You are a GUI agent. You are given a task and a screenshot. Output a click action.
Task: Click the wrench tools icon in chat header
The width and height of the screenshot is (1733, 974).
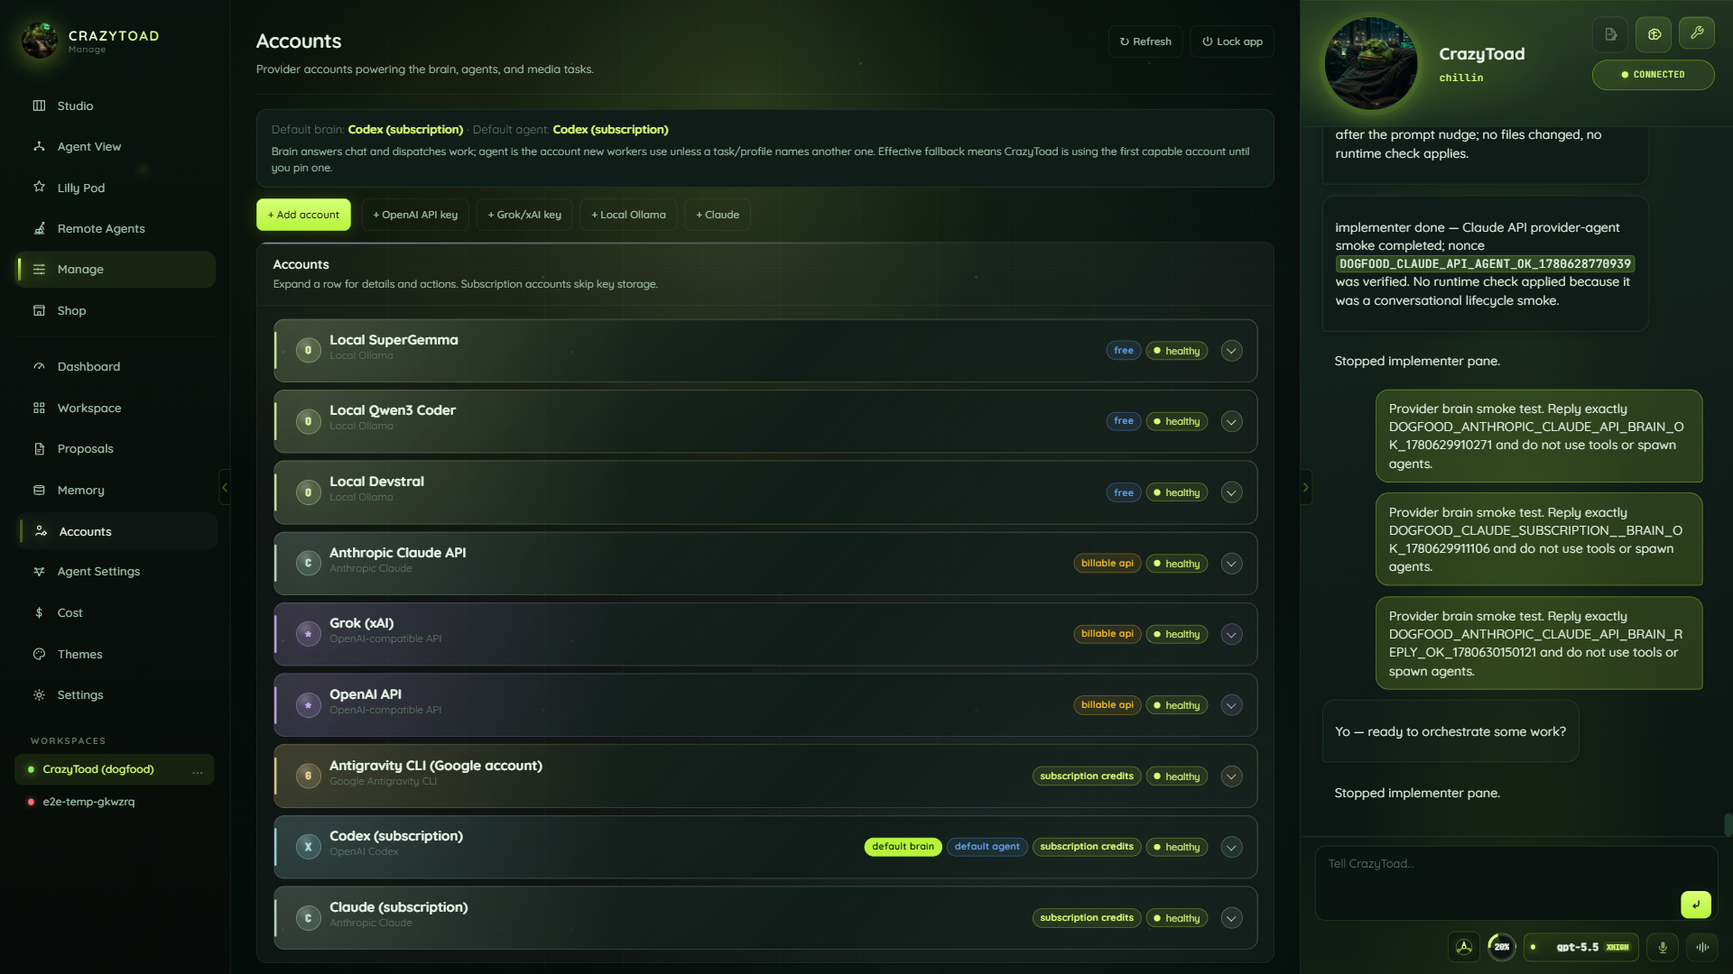(1697, 34)
